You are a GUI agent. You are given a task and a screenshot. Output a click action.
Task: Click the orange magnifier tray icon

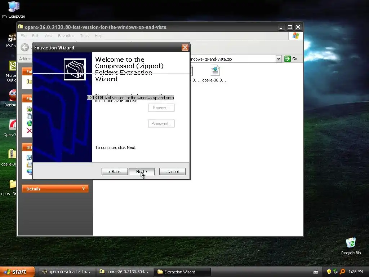coord(342,272)
